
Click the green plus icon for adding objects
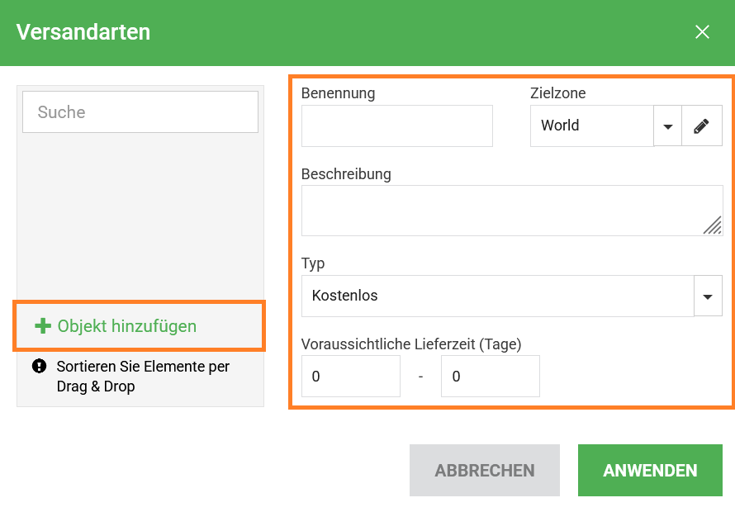point(43,326)
